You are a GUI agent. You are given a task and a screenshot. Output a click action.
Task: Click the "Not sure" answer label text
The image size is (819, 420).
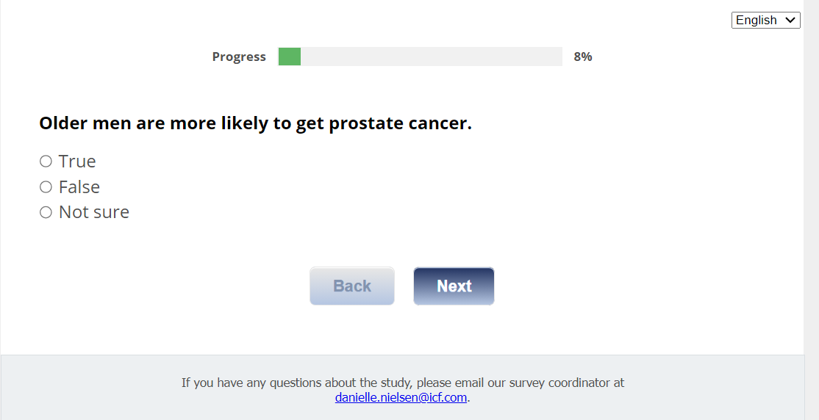tap(94, 212)
